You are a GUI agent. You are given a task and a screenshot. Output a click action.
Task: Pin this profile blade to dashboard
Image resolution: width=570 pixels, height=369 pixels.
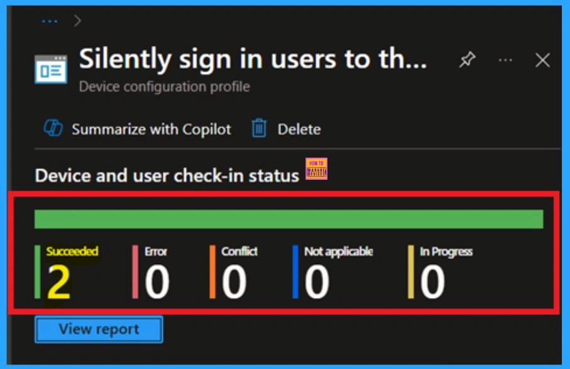click(467, 60)
